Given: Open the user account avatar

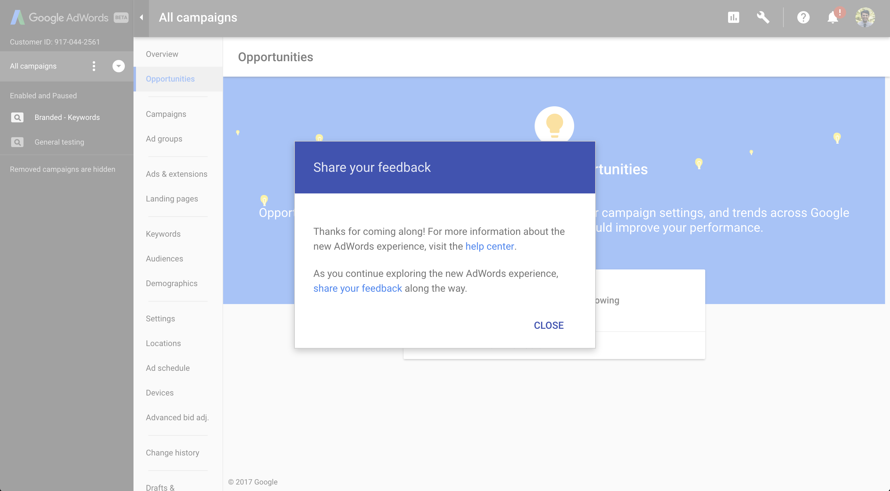Looking at the screenshot, I should pyautogui.click(x=865, y=17).
